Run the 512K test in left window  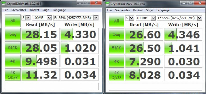(x=13, y=48)
